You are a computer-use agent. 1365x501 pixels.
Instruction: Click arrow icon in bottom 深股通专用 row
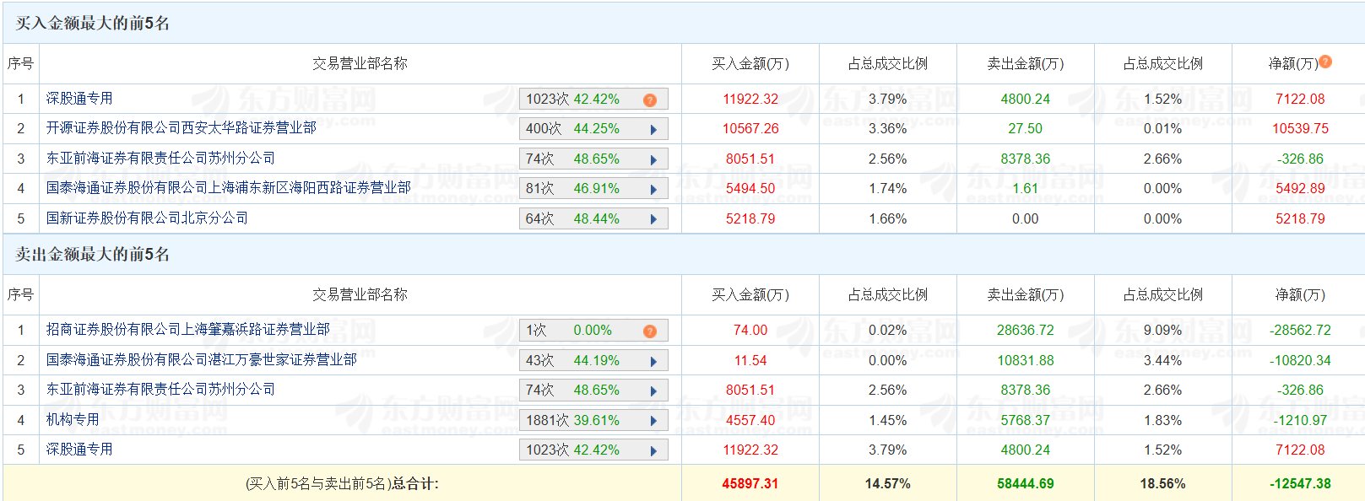tap(653, 450)
